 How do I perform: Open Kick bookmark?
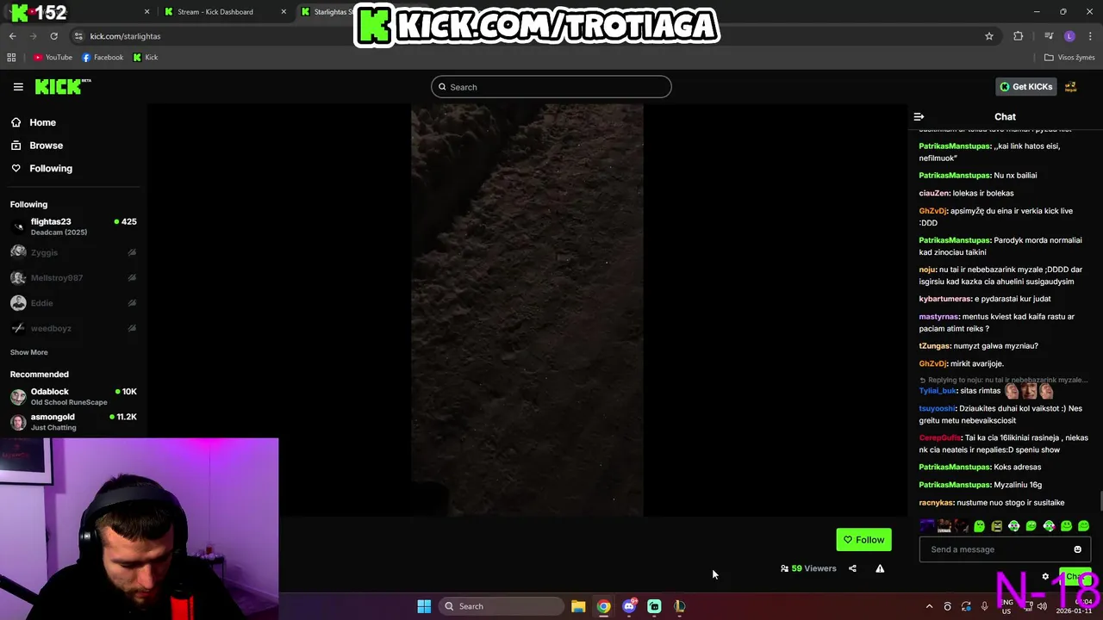pos(146,58)
